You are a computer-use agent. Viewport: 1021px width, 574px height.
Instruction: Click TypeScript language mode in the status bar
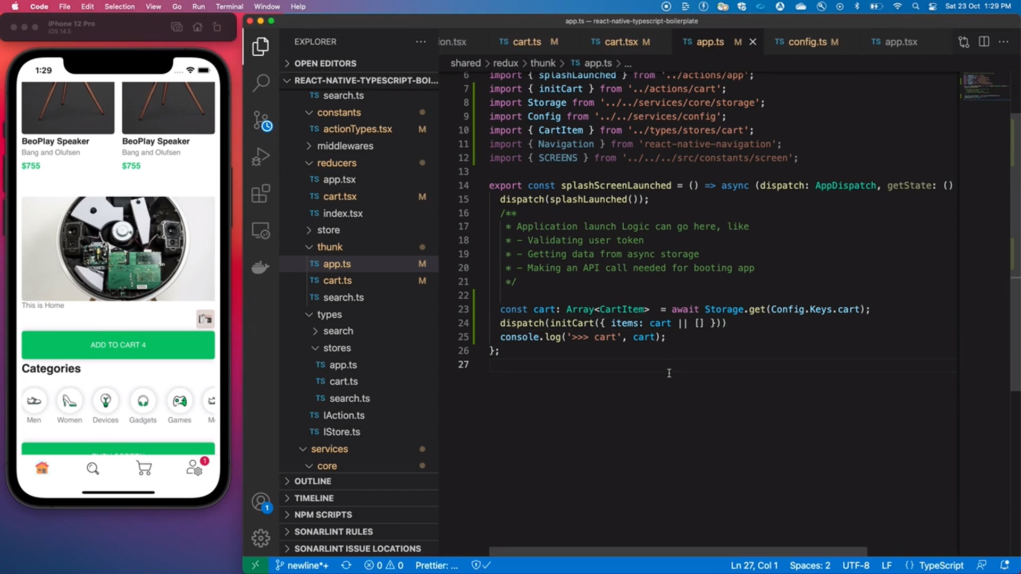point(941,565)
